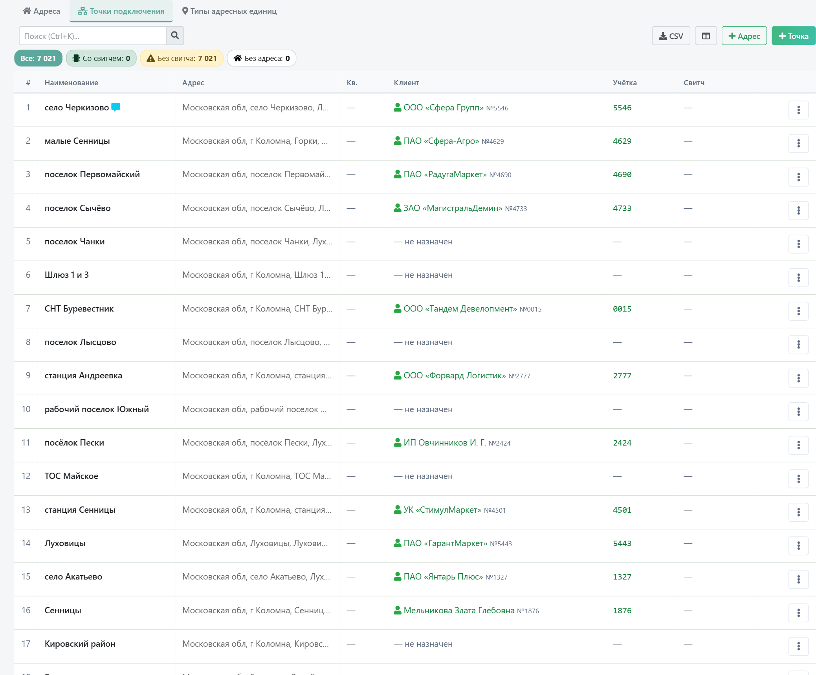
Task: Click the Клиент column header
Action: pyautogui.click(x=406, y=83)
